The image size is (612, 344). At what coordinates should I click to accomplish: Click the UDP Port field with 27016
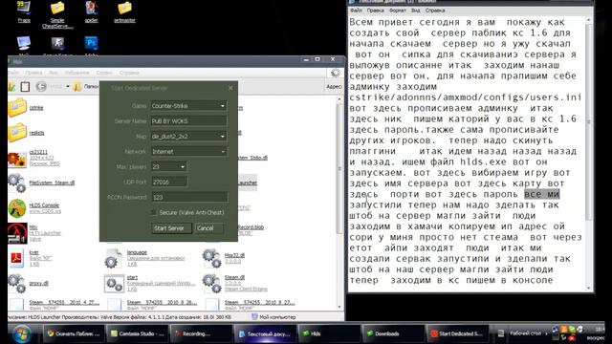click(x=169, y=182)
